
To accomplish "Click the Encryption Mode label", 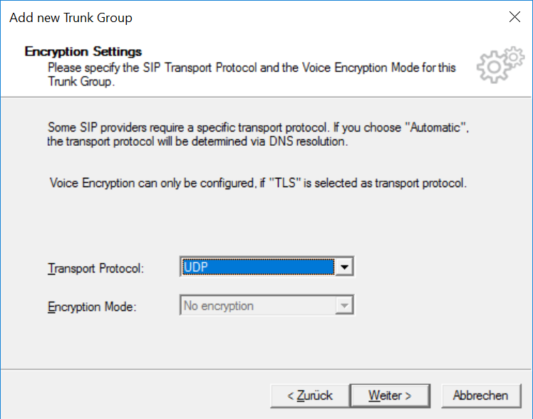I will point(92,307).
